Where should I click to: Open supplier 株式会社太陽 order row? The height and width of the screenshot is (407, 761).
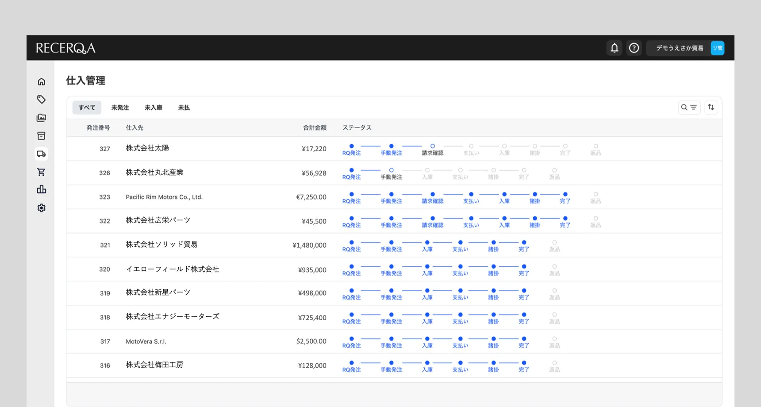147,148
